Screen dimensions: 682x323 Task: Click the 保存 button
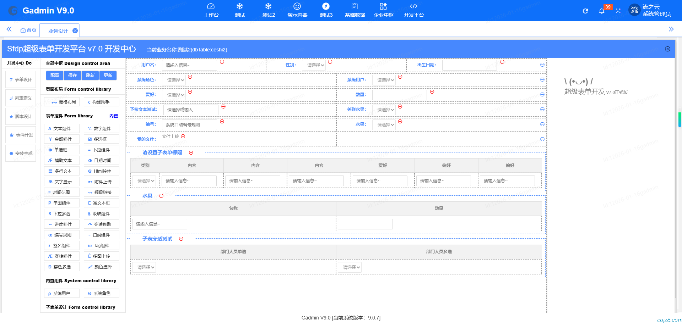(72, 76)
